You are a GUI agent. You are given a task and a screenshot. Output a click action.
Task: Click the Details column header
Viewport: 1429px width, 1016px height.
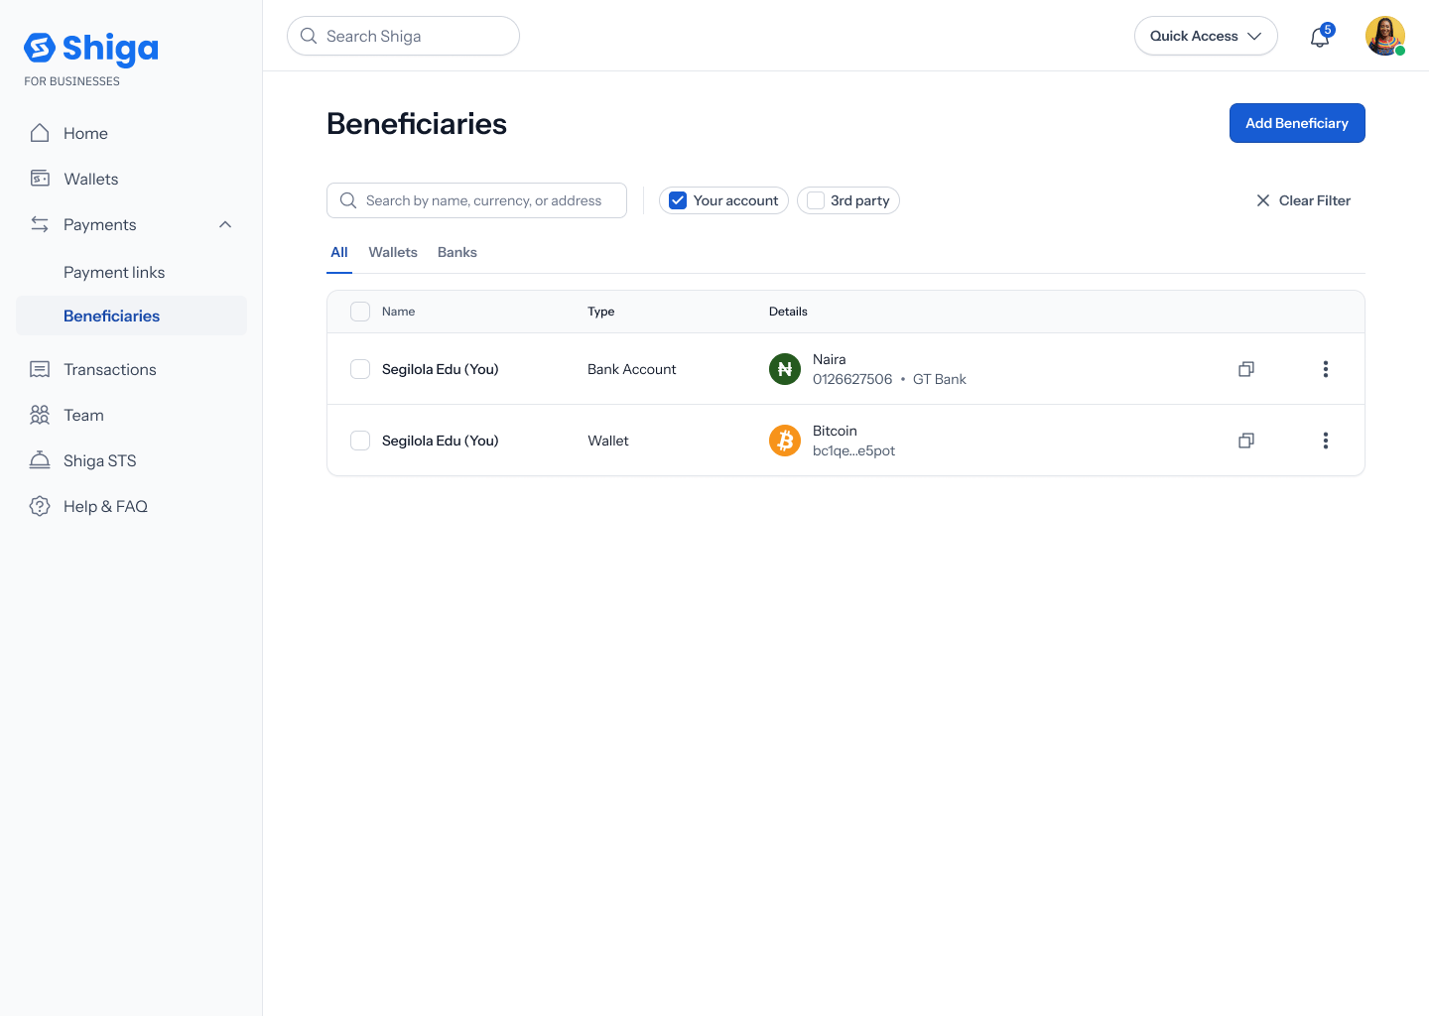788,312
